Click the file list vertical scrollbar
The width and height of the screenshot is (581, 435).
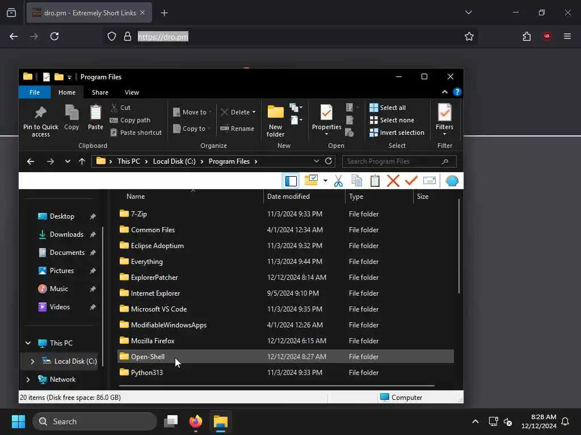(x=458, y=247)
